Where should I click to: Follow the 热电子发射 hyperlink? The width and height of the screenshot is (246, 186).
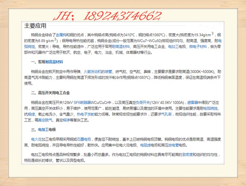click(x=86, y=114)
